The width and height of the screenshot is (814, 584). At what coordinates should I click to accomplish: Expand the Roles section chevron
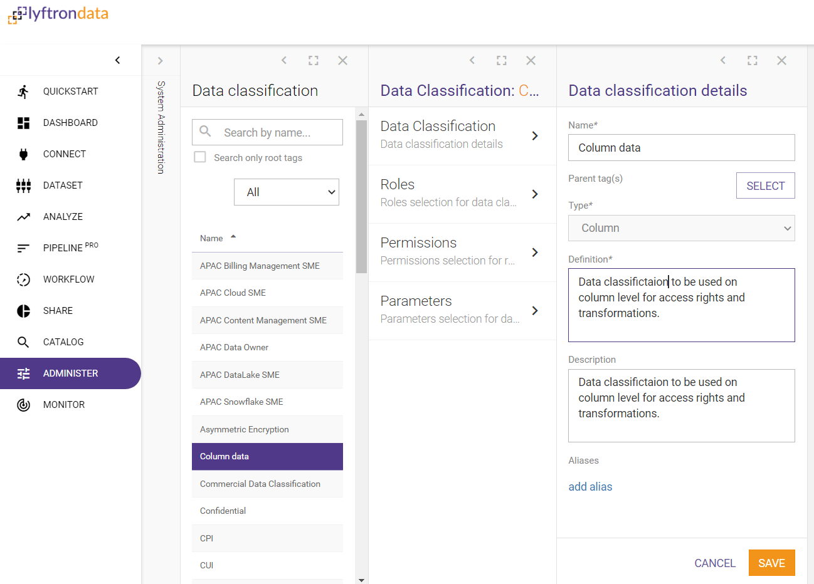click(535, 194)
